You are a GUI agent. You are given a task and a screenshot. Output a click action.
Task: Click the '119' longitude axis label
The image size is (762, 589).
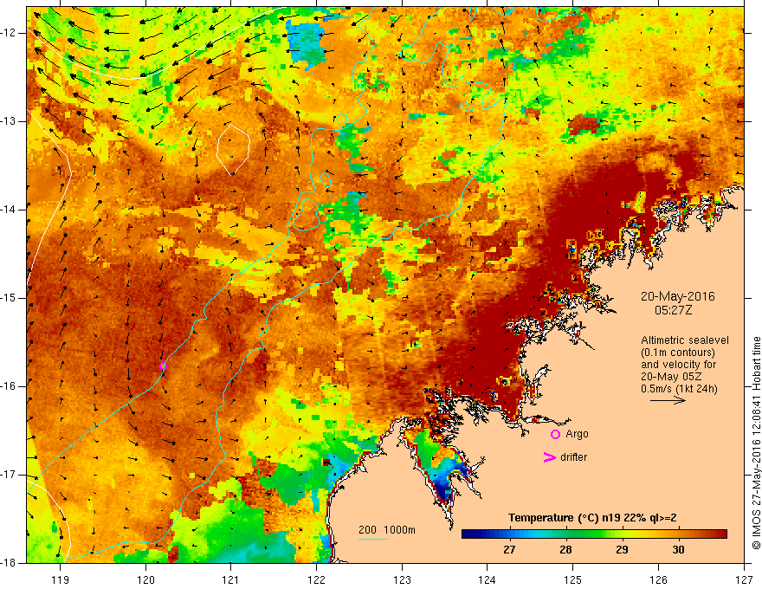pyautogui.click(x=61, y=579)
